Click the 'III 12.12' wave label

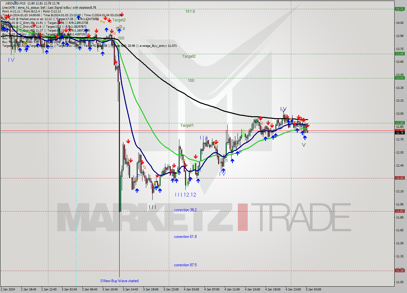pyautogui.click(x=185, y=195)
